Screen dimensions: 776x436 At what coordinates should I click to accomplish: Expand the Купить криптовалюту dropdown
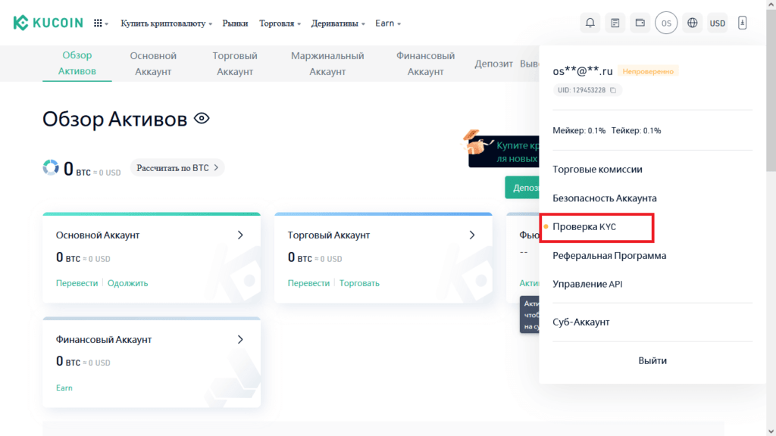(x=164, y=23)
